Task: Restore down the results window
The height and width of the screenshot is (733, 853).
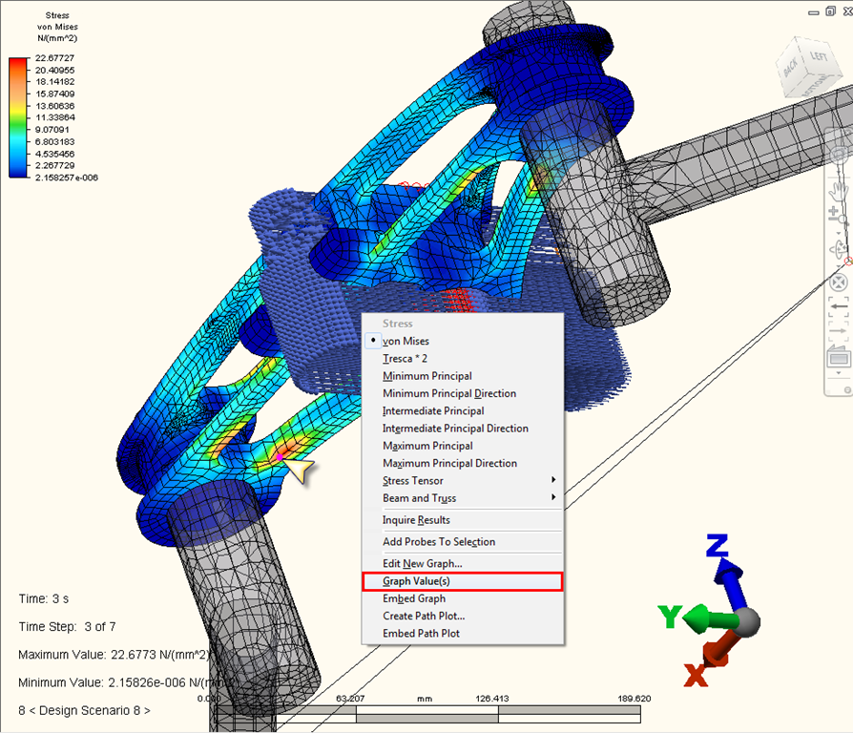Action: 830,10
